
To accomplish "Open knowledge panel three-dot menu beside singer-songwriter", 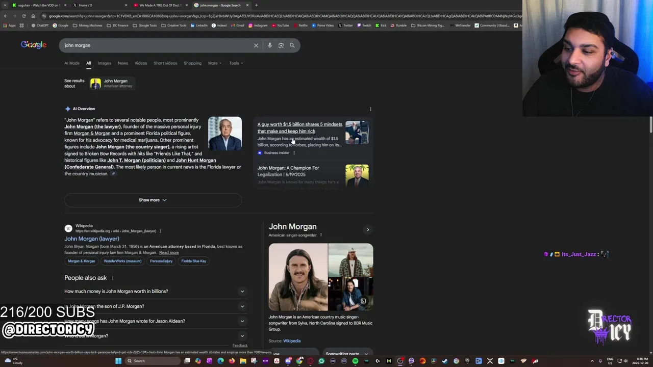I will (x=321, y=235).
